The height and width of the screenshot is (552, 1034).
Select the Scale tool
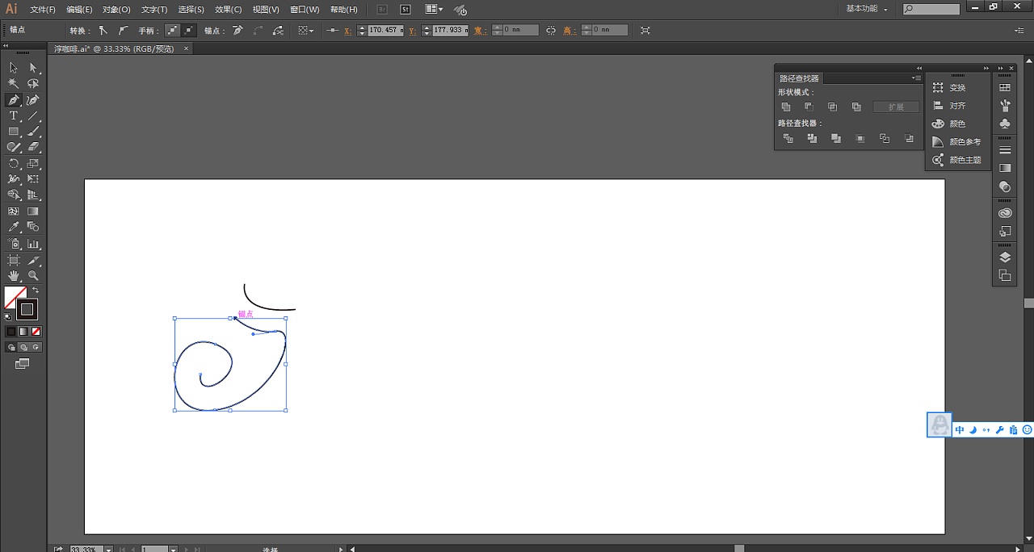[33, 163]
